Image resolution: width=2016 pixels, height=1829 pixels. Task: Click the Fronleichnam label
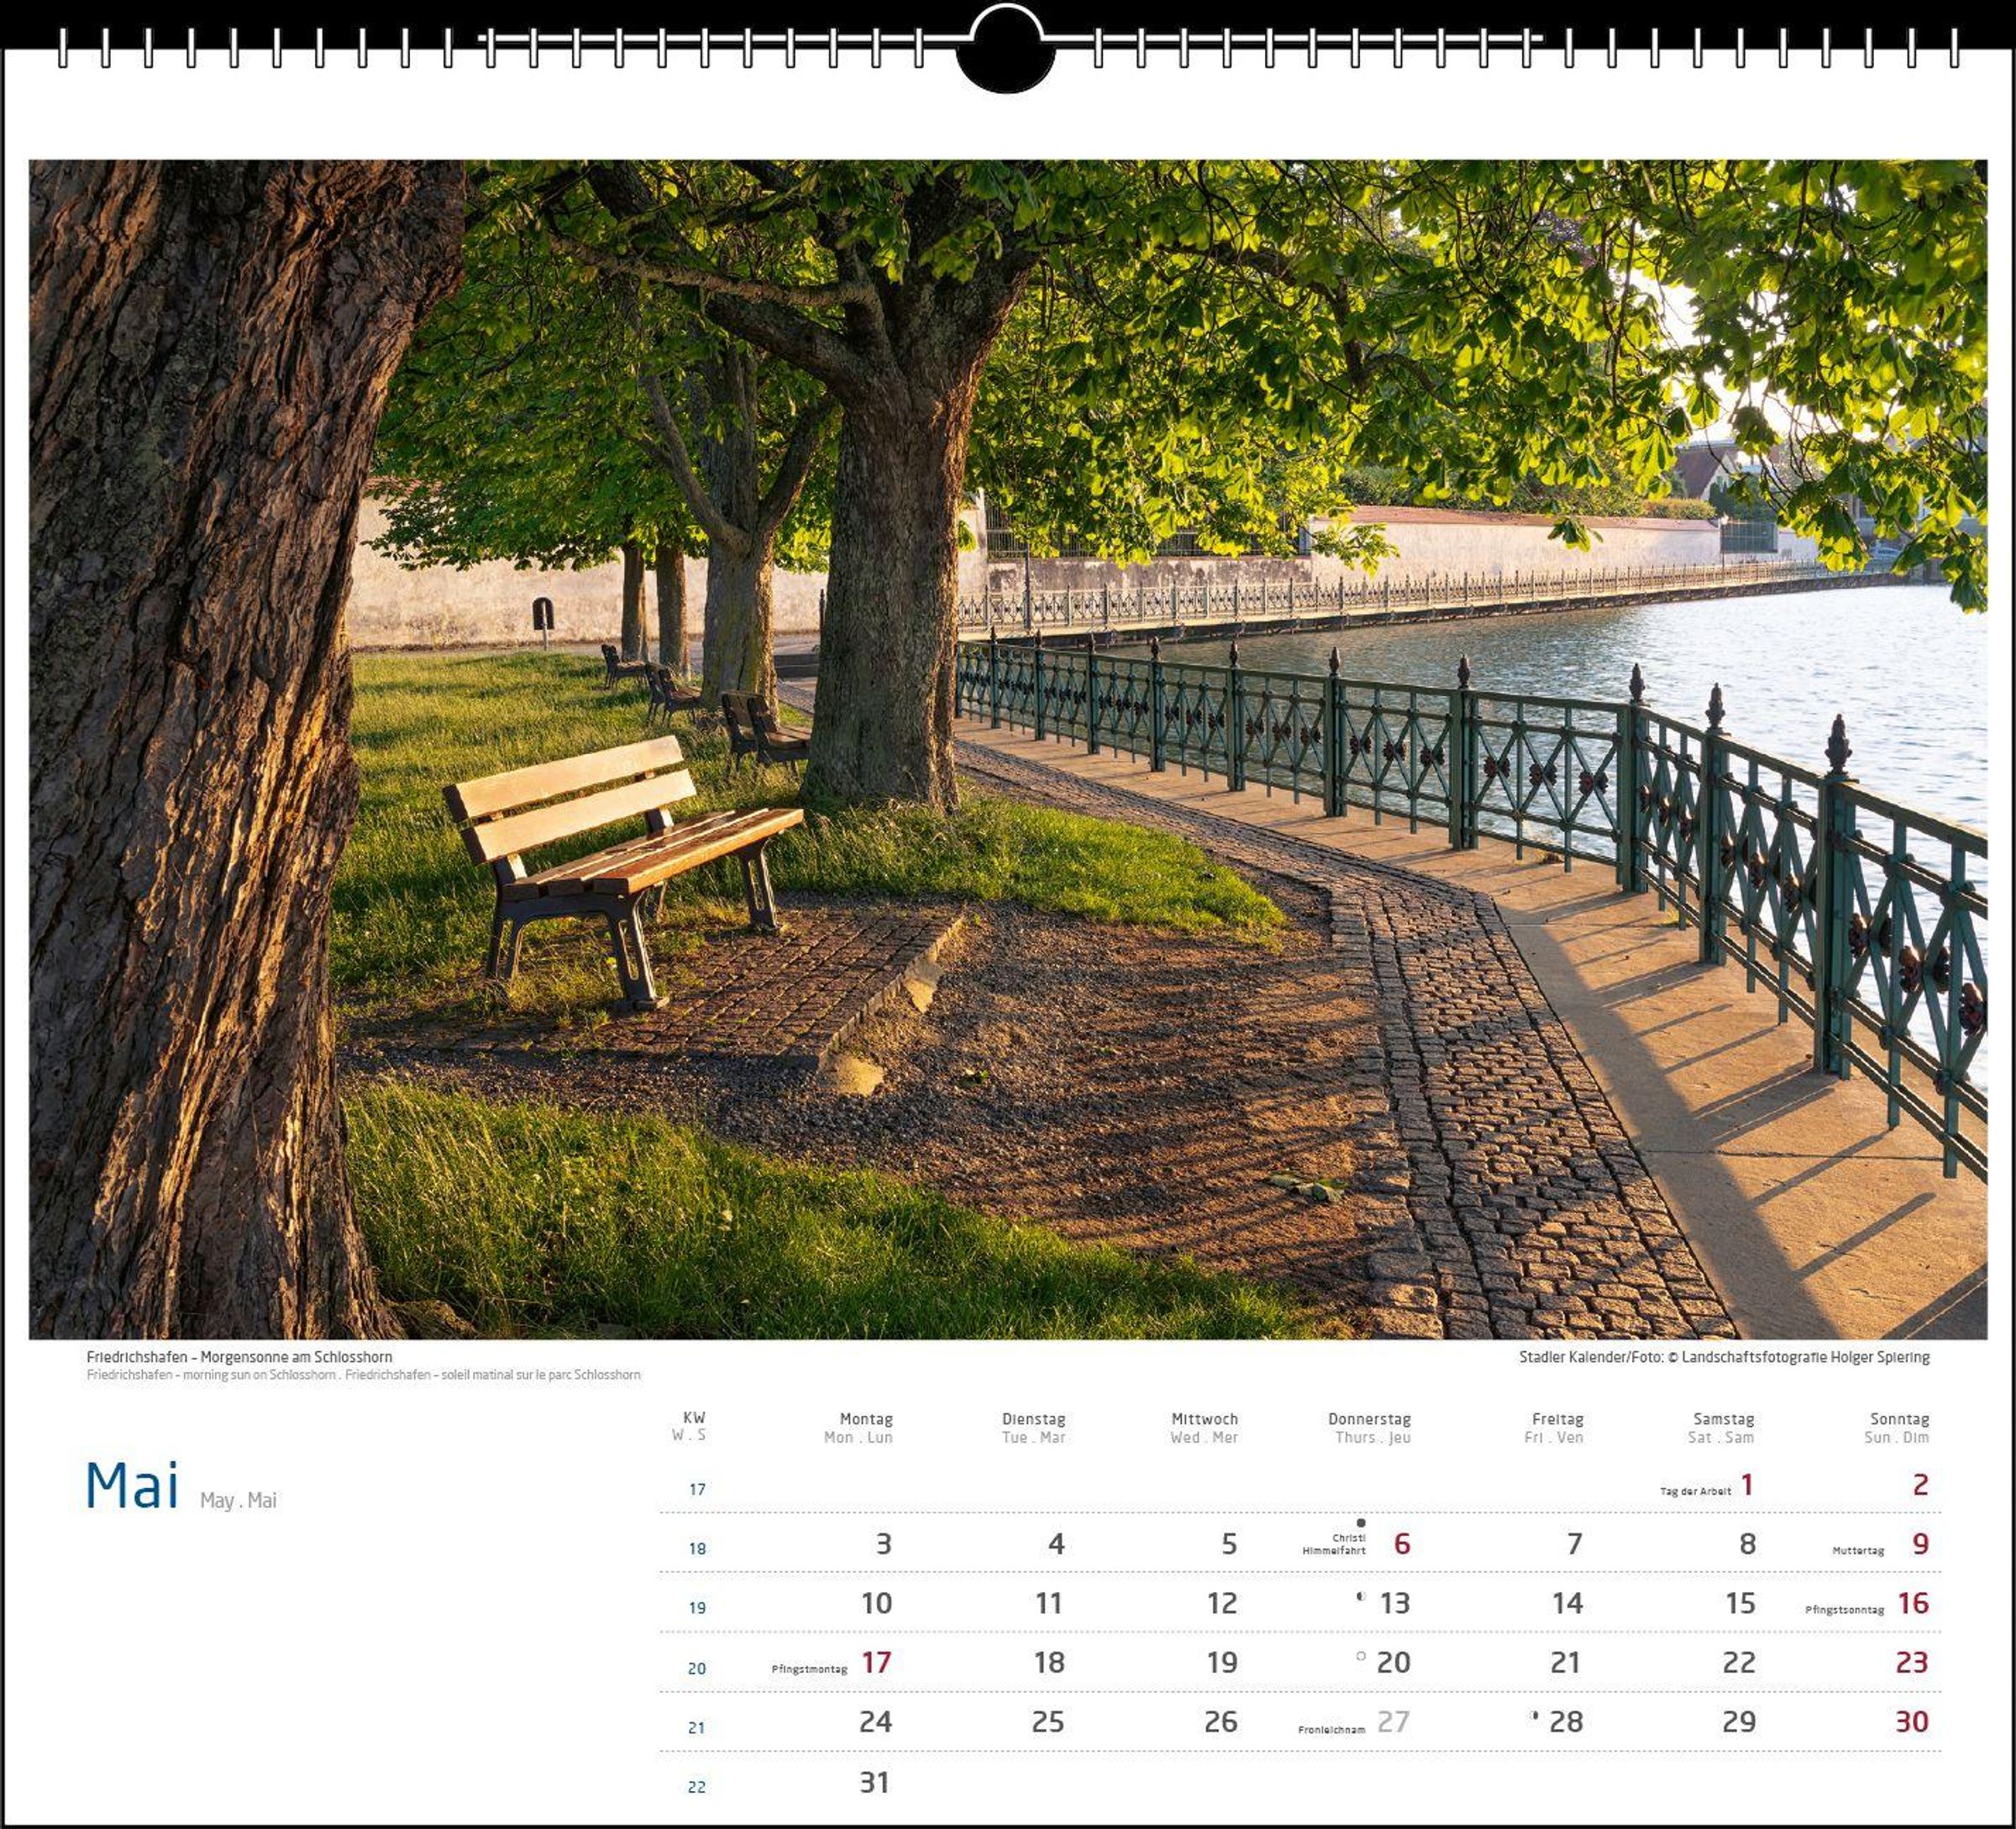point(1331,1729)
